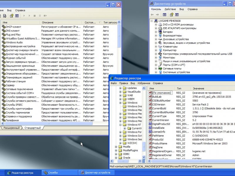Click the greyed pause service icon

pos(40,16)
